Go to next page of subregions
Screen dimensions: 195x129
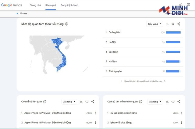165,81
